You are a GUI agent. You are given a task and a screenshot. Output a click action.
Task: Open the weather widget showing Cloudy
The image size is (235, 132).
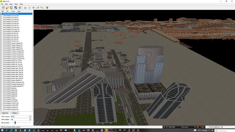click(201, 130)
